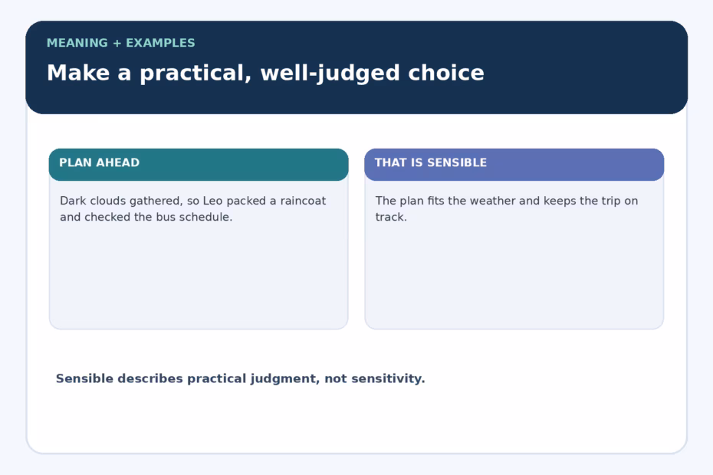Click the footer note Sensible describes practical judgment
713x475 pixels.
coord(240,378)
